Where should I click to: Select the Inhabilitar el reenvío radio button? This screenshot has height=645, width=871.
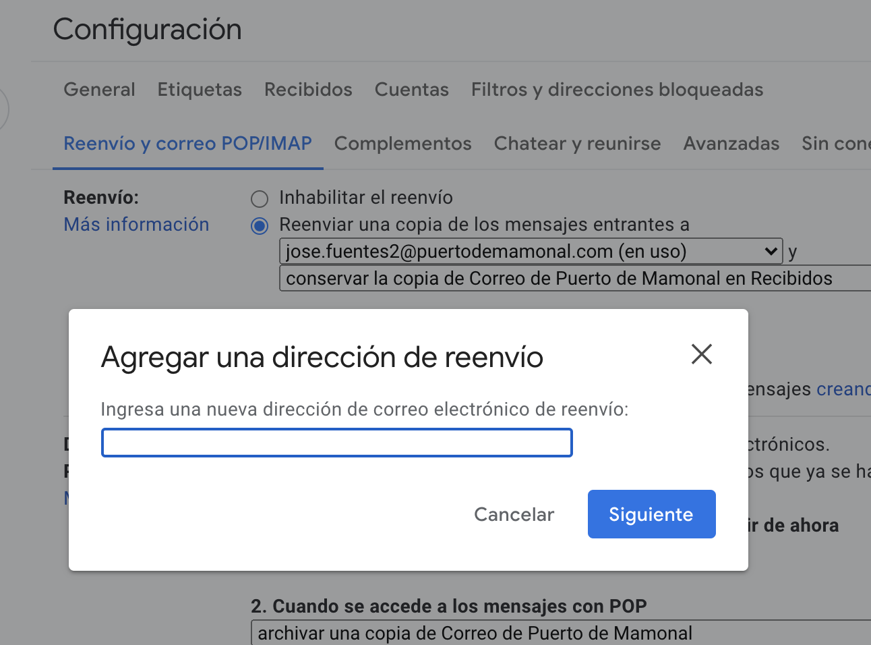tap(260, 198)
